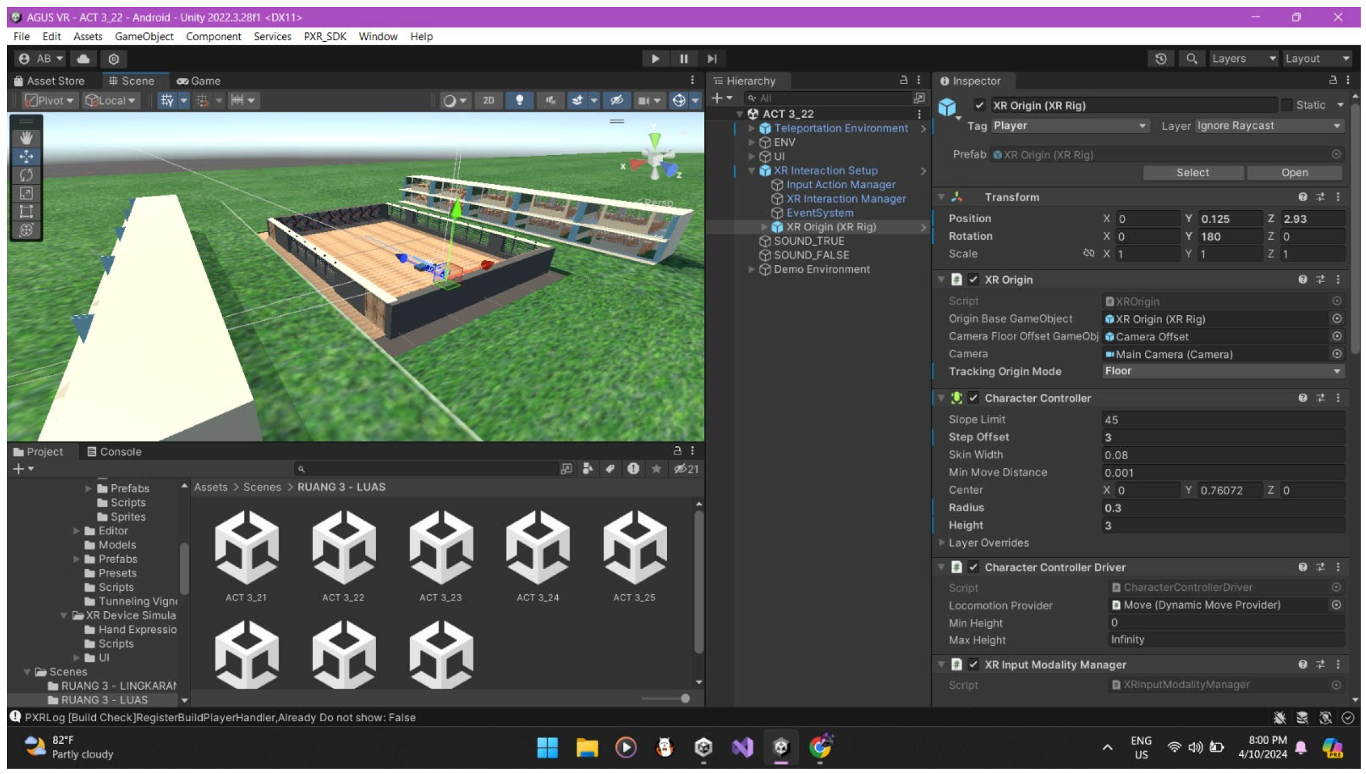This screenshot has height=774, width=1366.
Task: Click the prefab Select button
Action: pos(1192,173)
